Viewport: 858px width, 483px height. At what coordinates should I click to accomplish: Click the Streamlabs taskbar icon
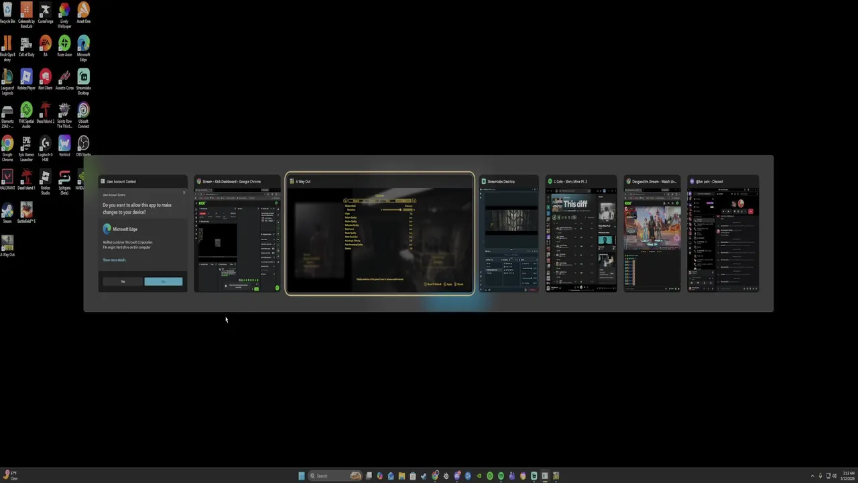tap(534, 476)
